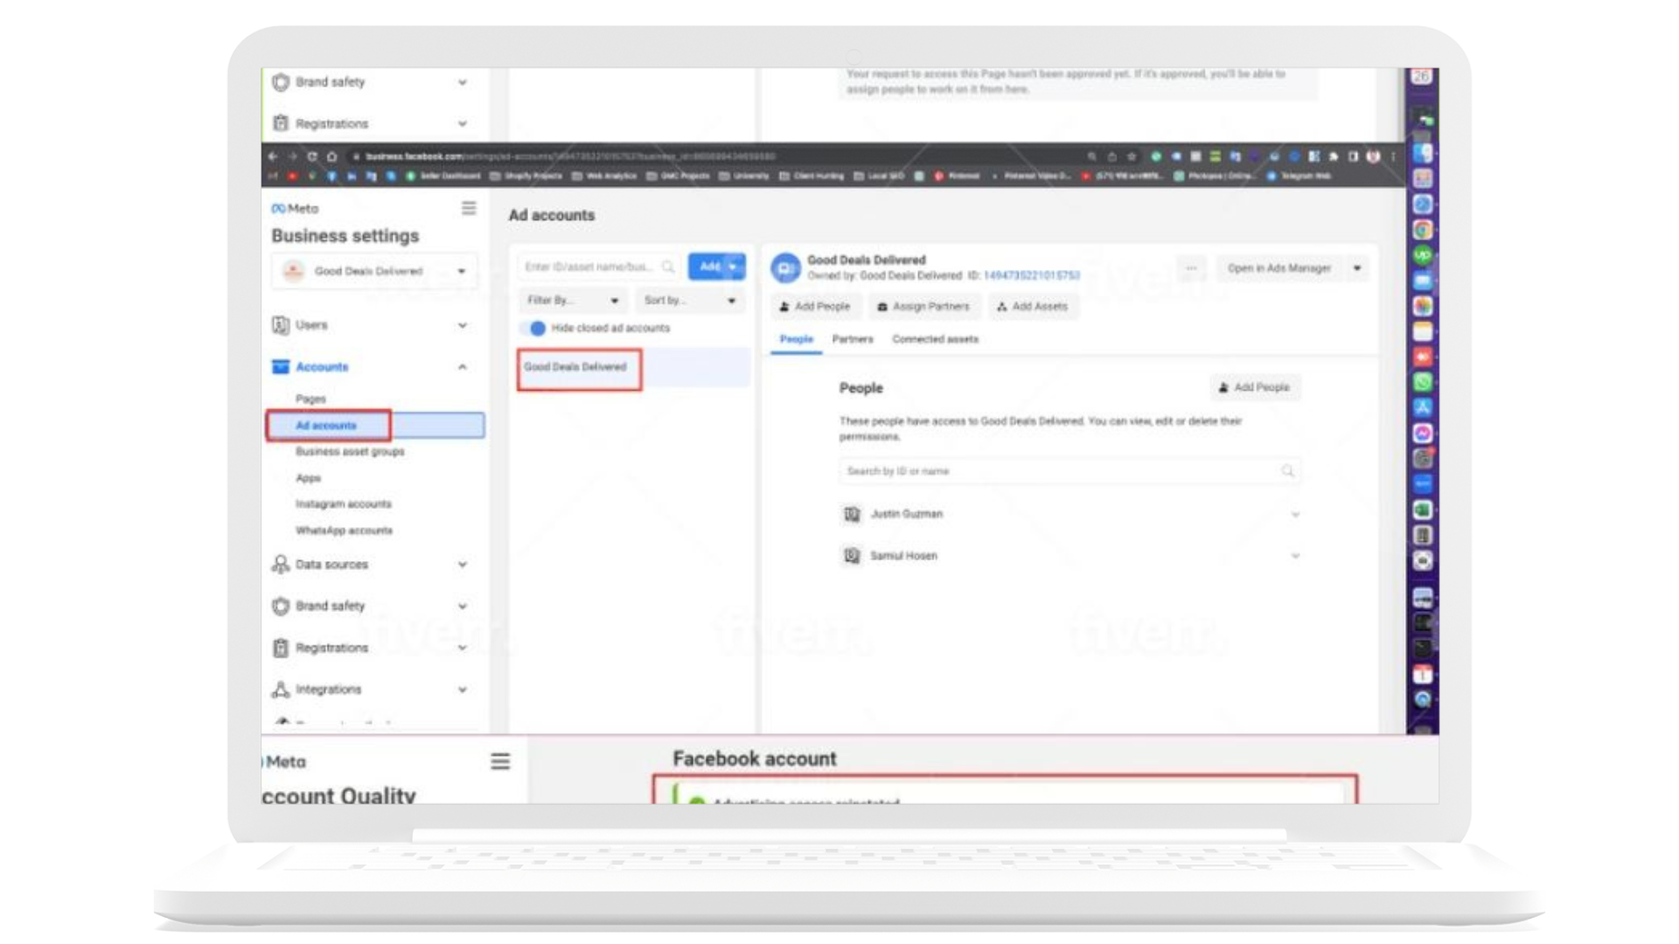The image size is (1679, 944).
Task: Click the Data sources sidebar icon
Action: (x=280, y=565)
